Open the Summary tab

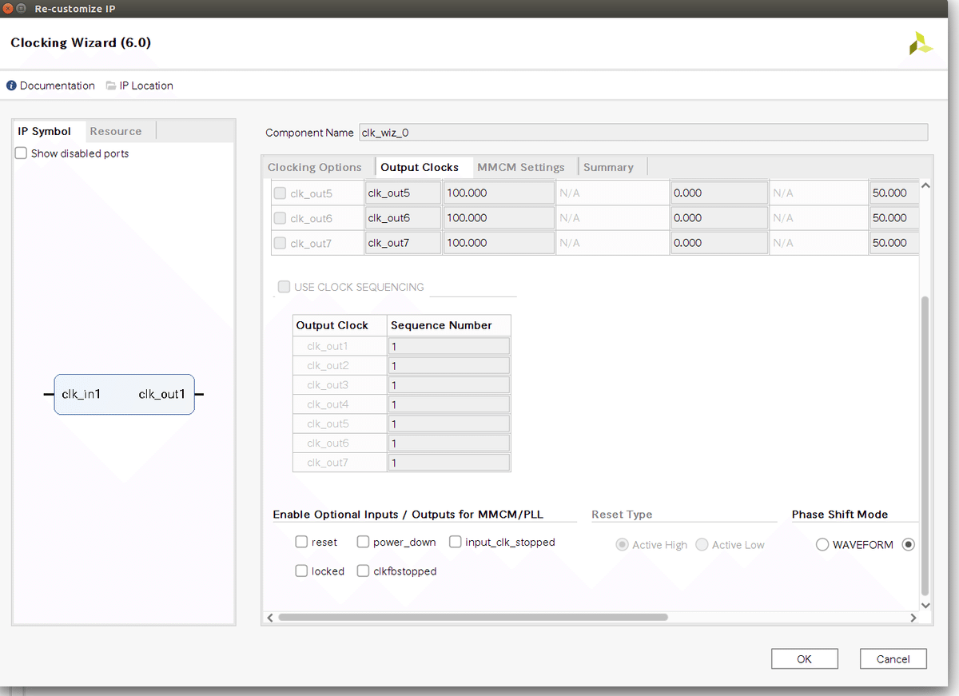click(608, 167)
